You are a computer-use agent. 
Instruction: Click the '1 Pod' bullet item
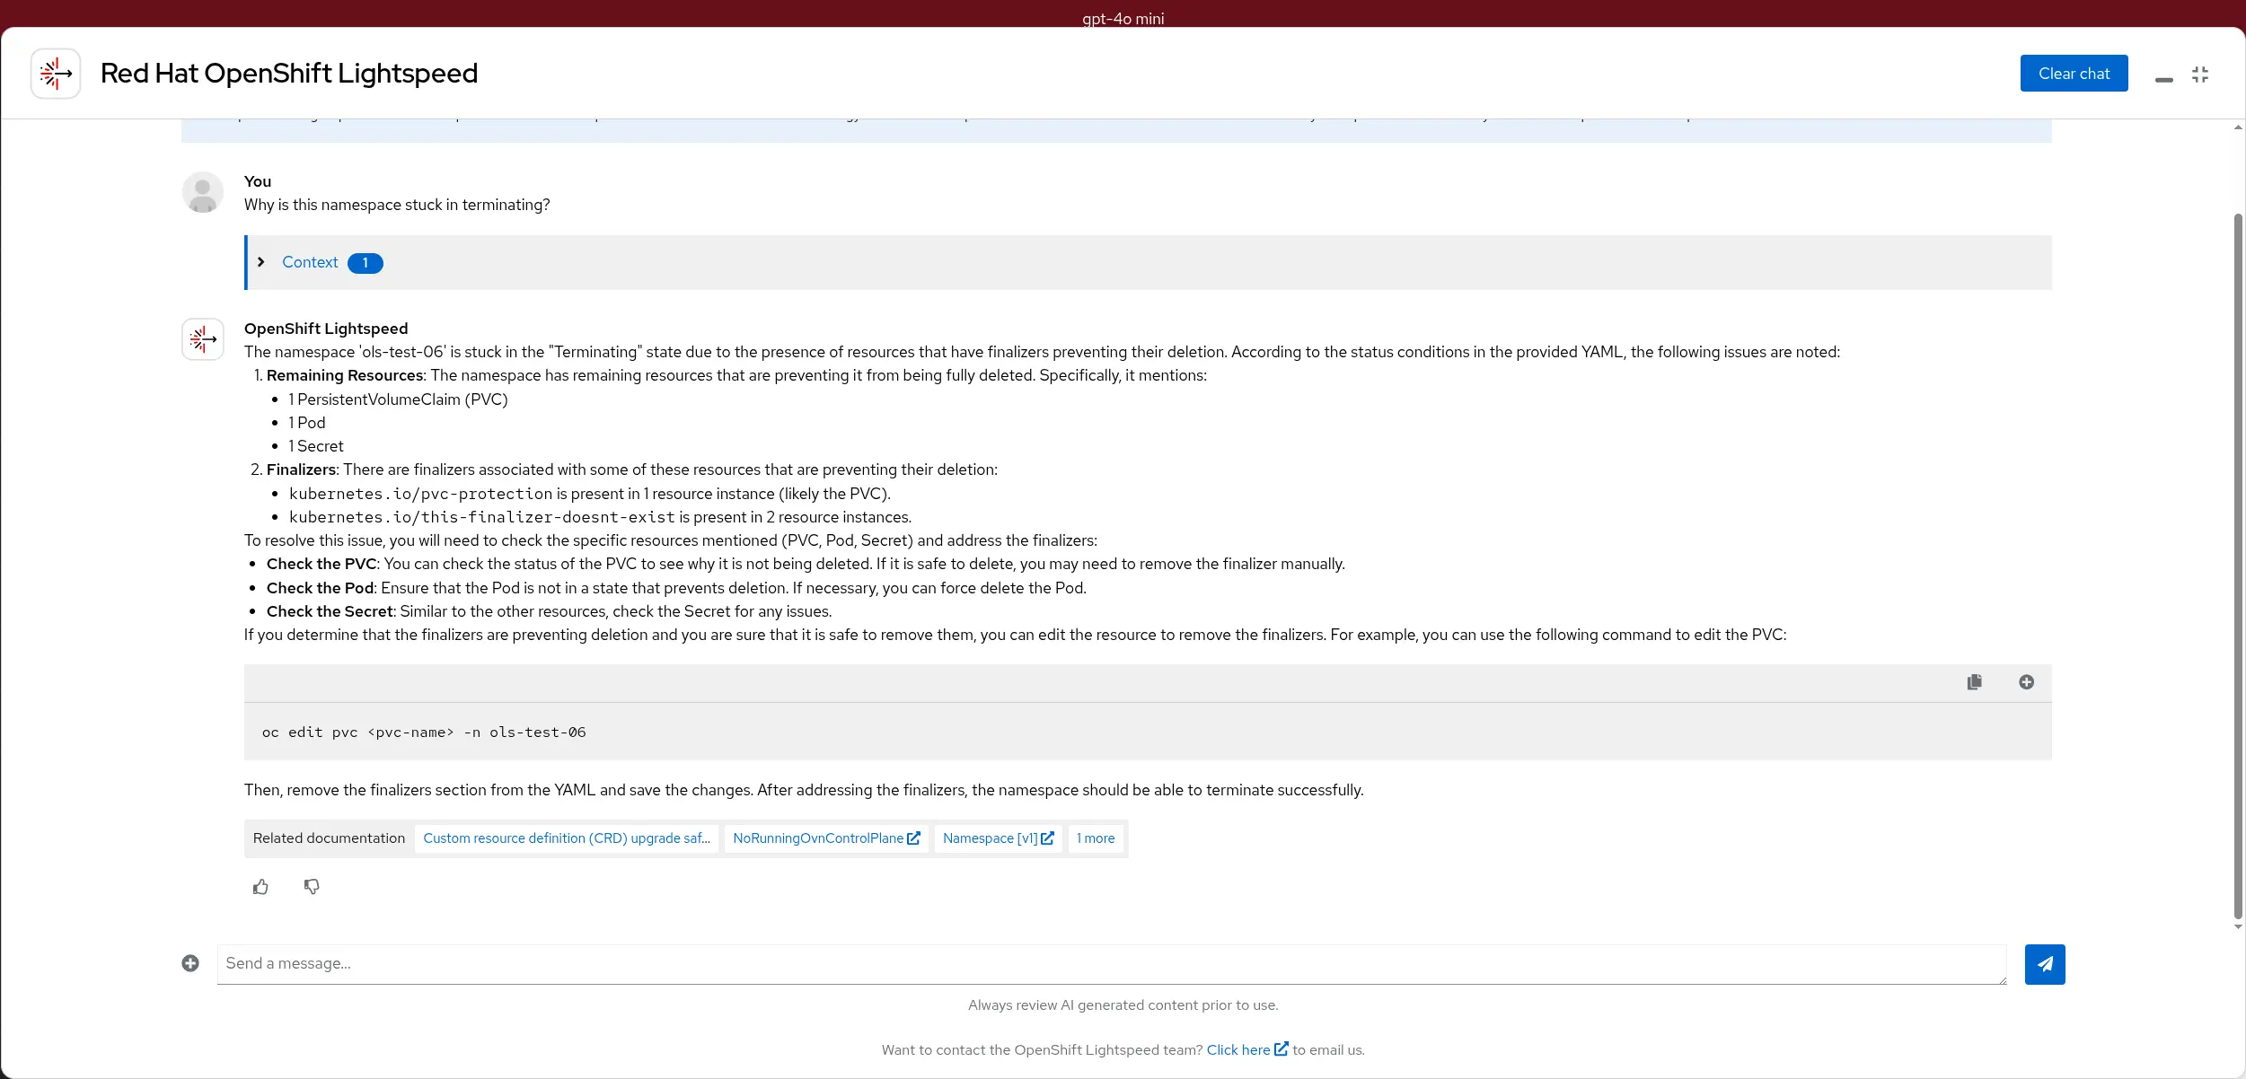307,423
